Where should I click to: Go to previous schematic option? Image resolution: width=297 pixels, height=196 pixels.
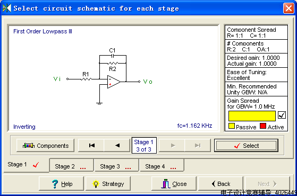click(117, 145)
